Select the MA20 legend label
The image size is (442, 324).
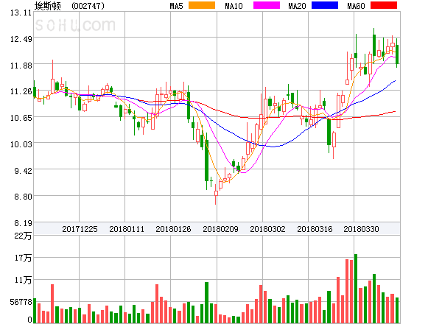click(297, 6)
